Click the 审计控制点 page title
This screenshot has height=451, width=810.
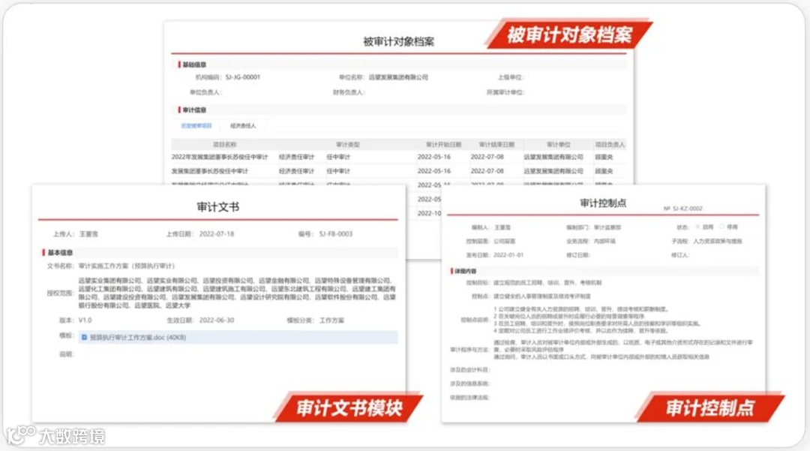pos(603,203)
